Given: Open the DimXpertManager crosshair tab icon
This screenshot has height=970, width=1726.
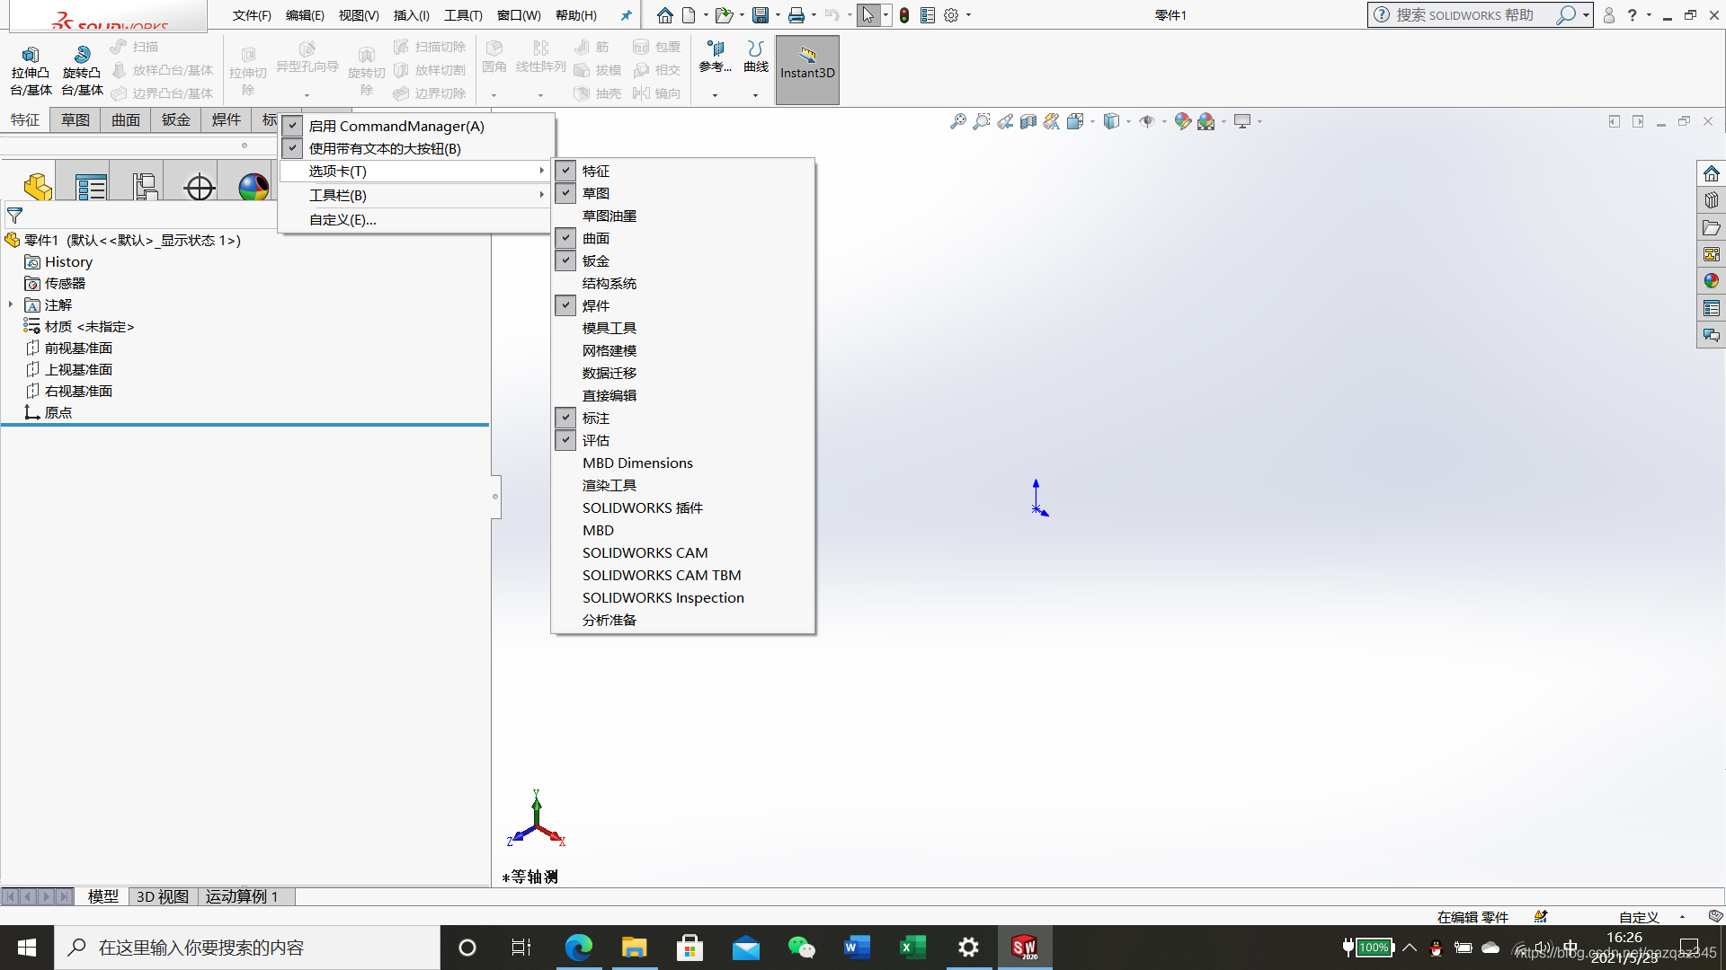Looking at the screenshot, I should coord(199,187).
